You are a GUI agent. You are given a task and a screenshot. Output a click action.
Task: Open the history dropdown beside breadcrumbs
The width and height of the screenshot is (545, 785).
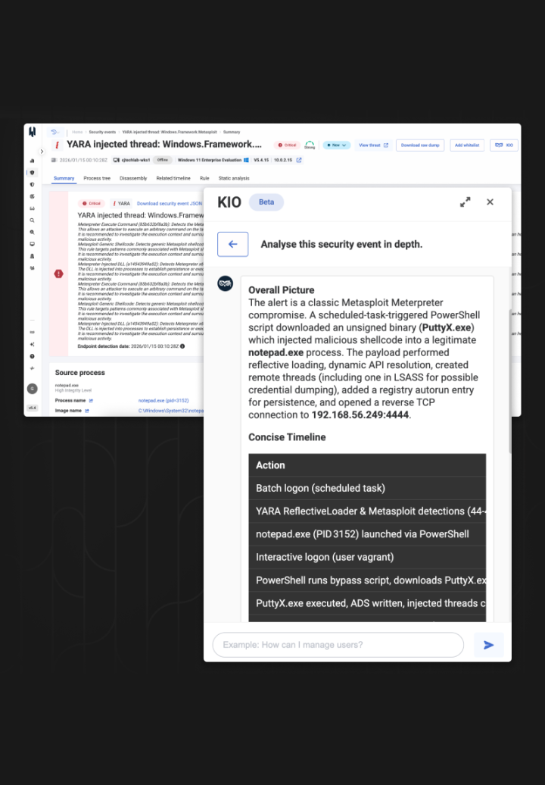point(55,132)
